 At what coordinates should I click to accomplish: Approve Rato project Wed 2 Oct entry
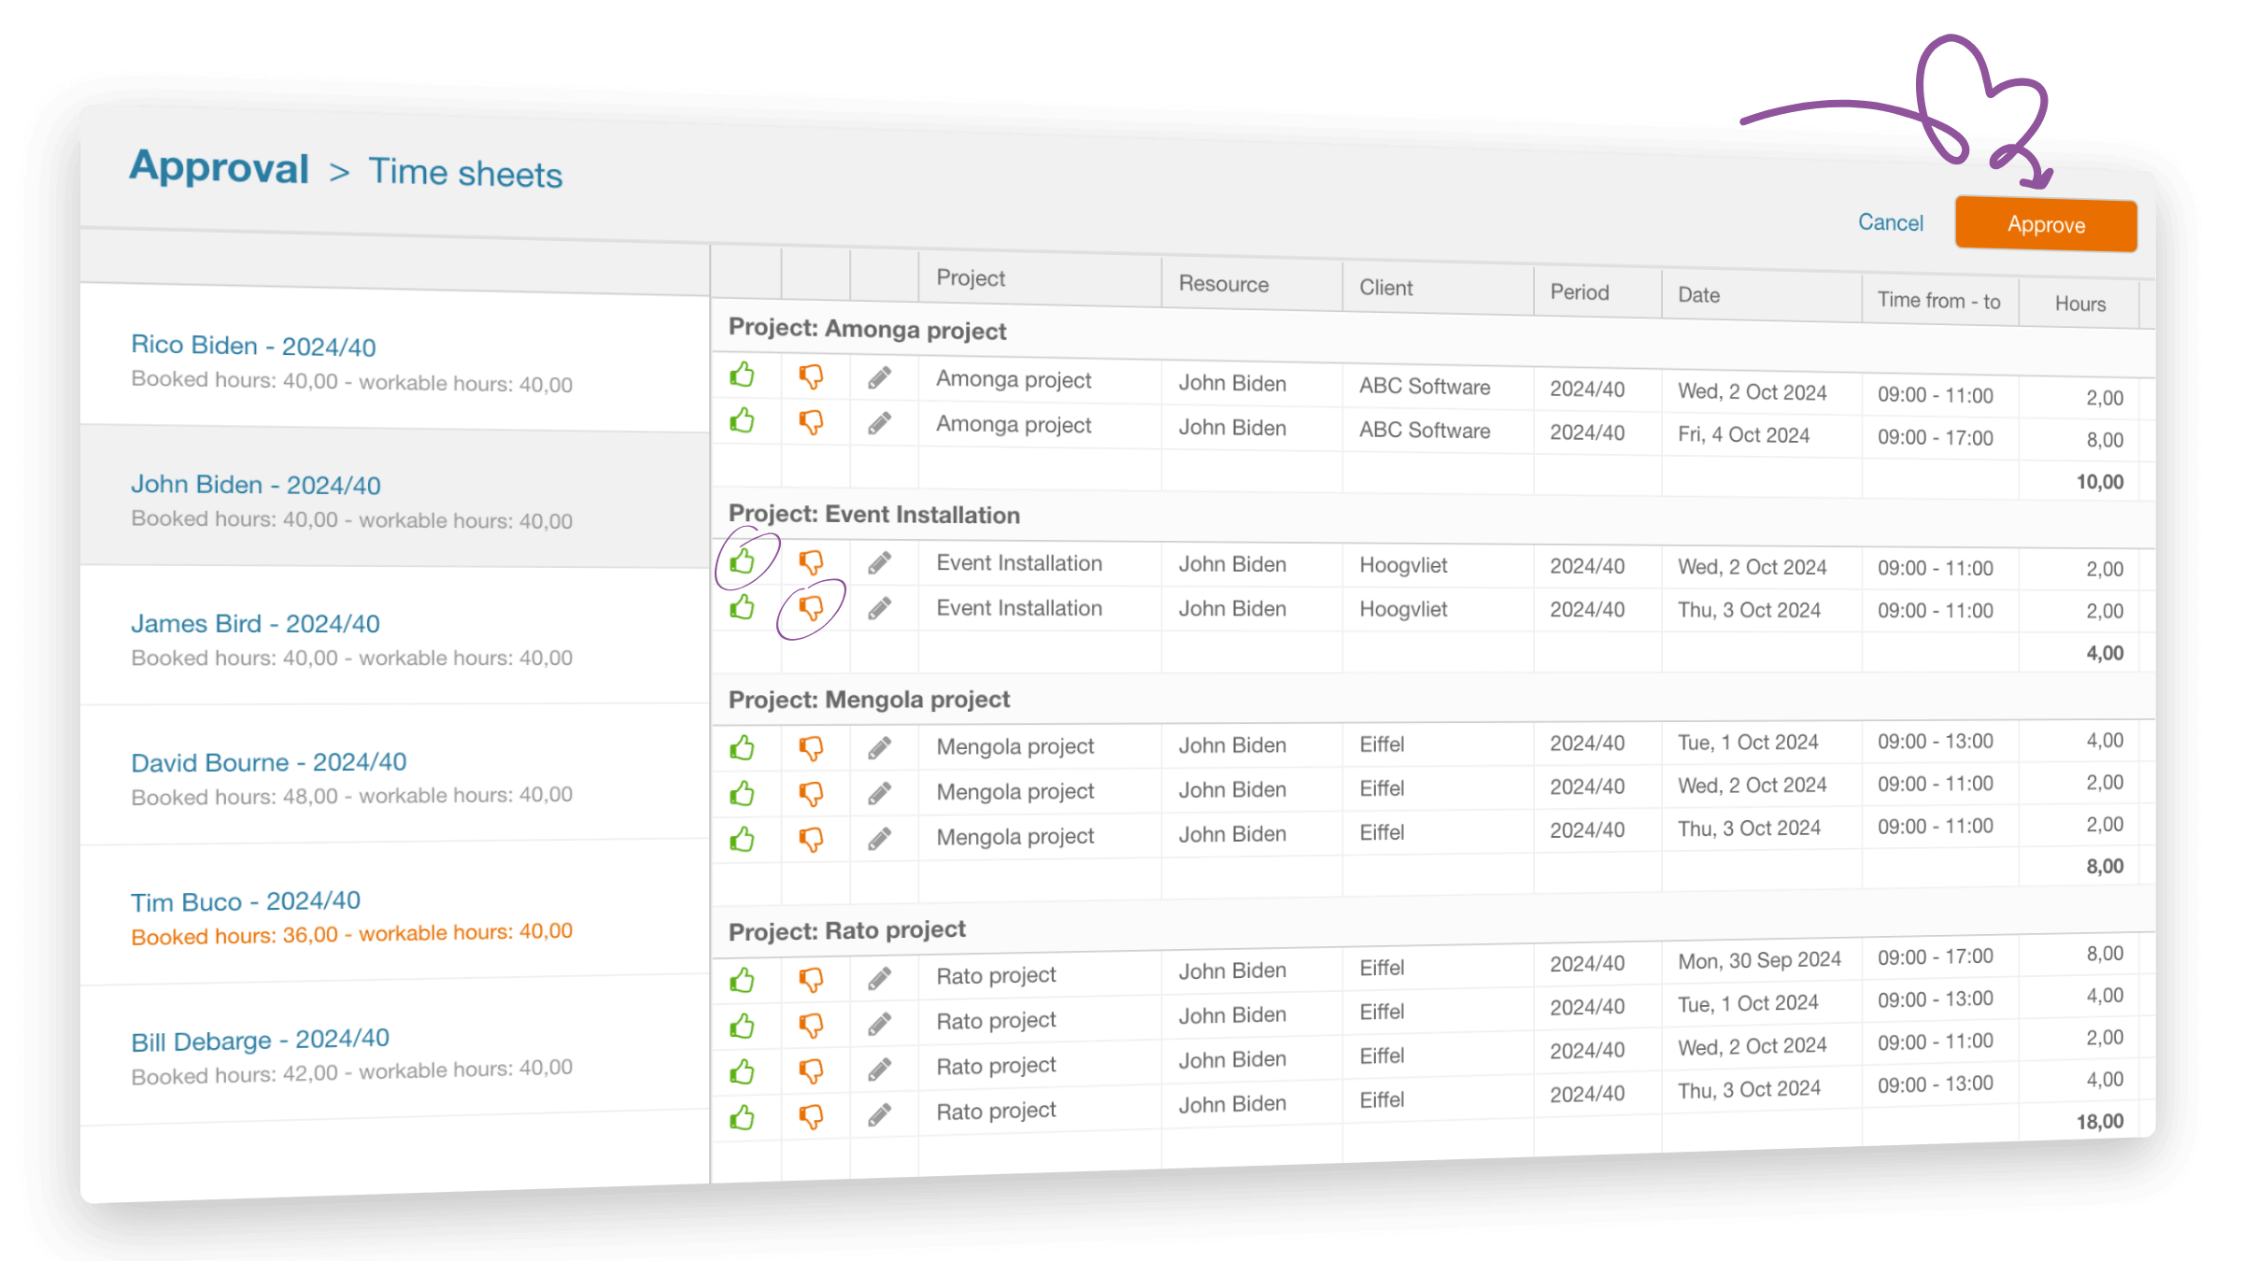click(743, 1071)
